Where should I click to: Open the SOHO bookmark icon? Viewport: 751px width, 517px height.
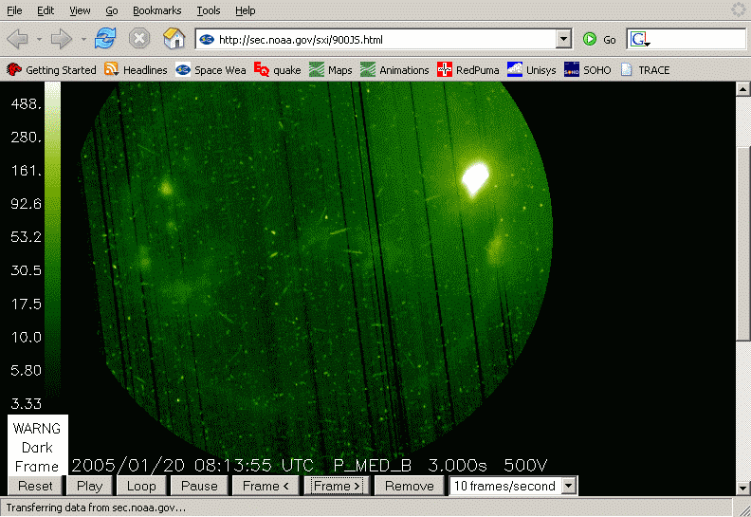(x=572, y=69)
